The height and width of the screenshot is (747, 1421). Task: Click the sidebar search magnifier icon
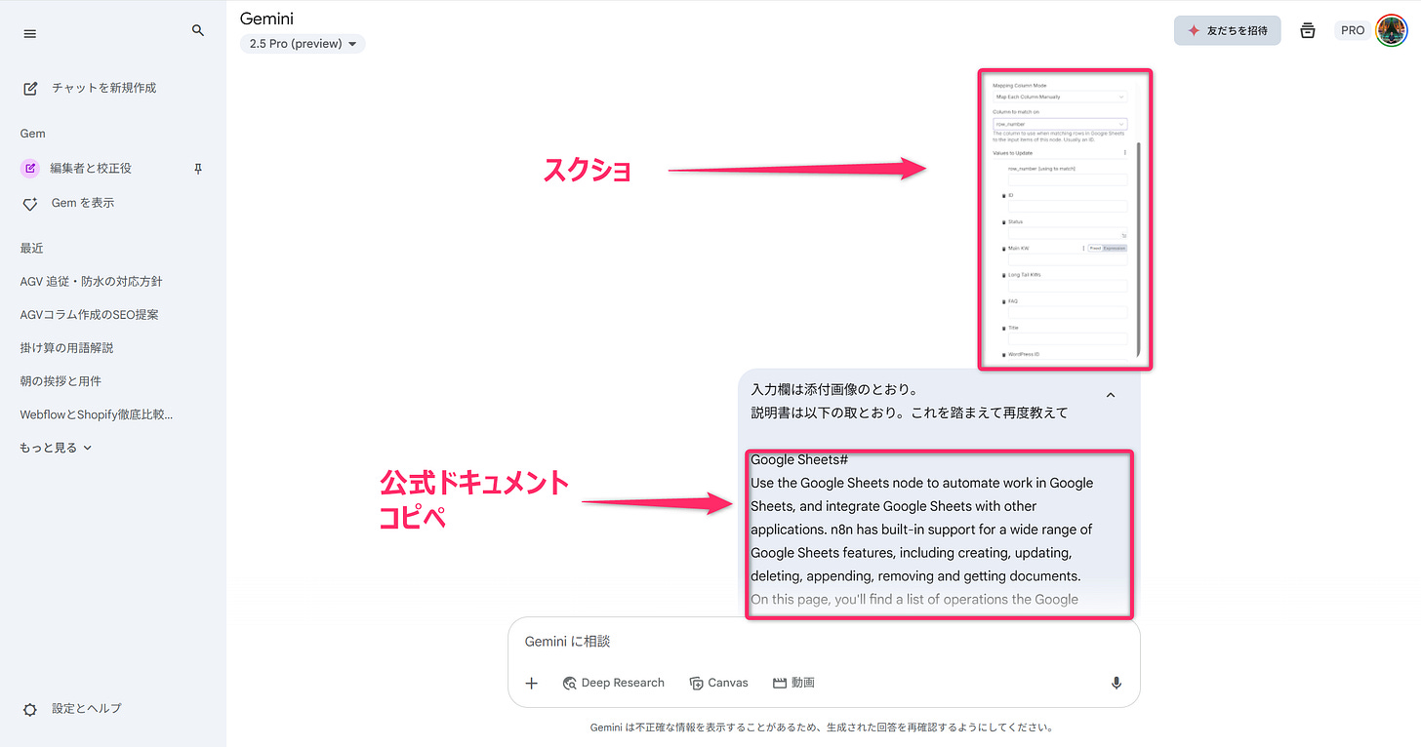pyautogui.click(x=198, y=31)
